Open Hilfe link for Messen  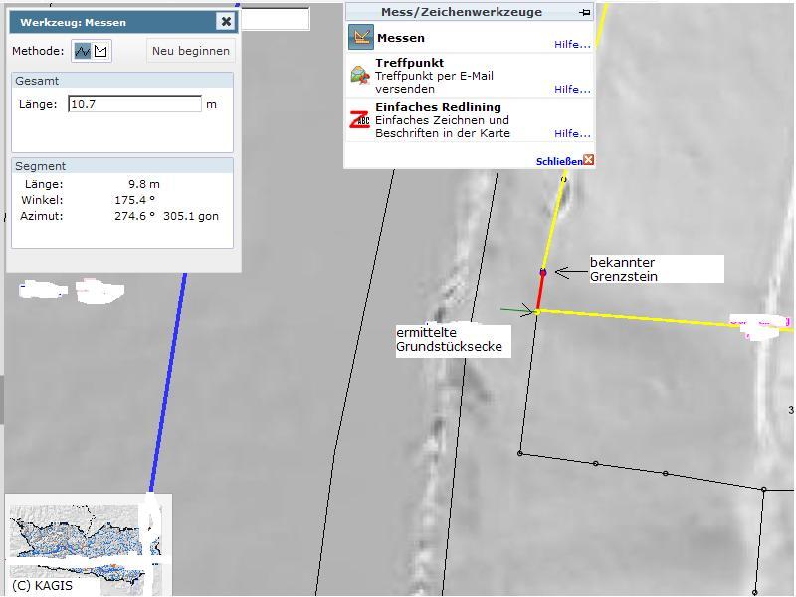[x=571, y=44]
